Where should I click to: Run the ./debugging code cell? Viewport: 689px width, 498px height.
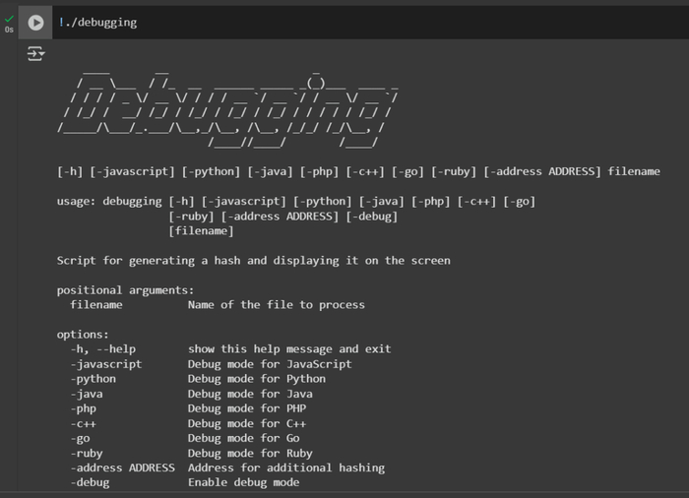click(35, 23)
